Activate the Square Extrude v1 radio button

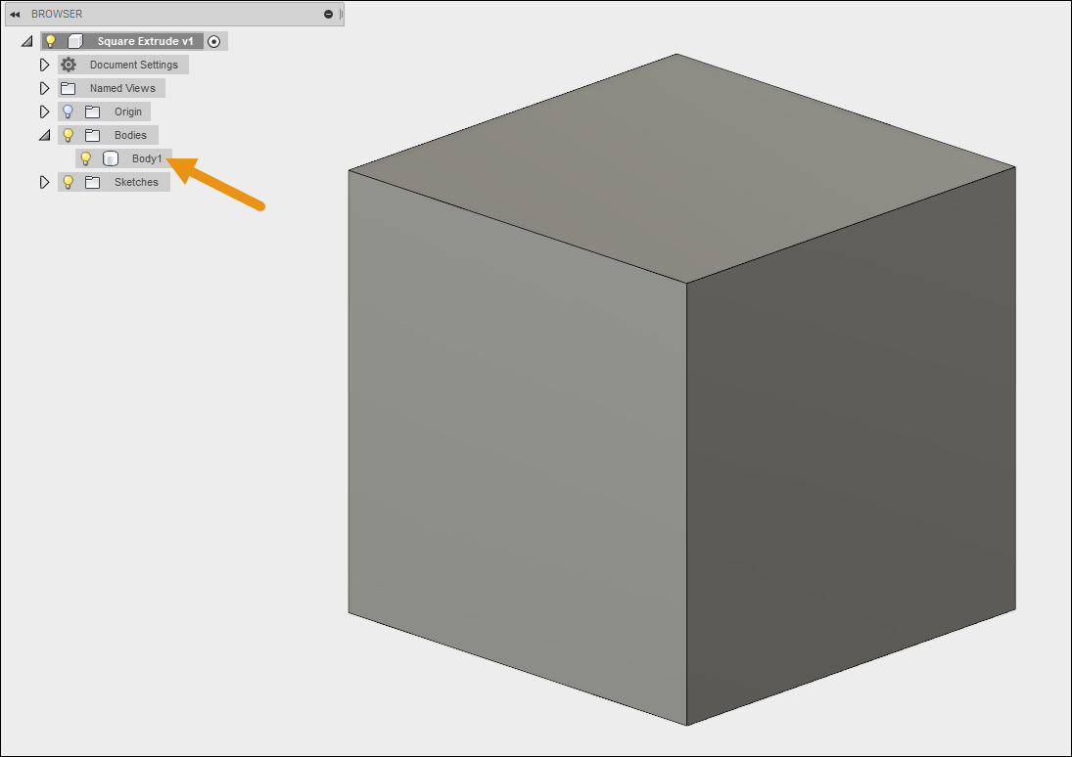coord(214,42)
